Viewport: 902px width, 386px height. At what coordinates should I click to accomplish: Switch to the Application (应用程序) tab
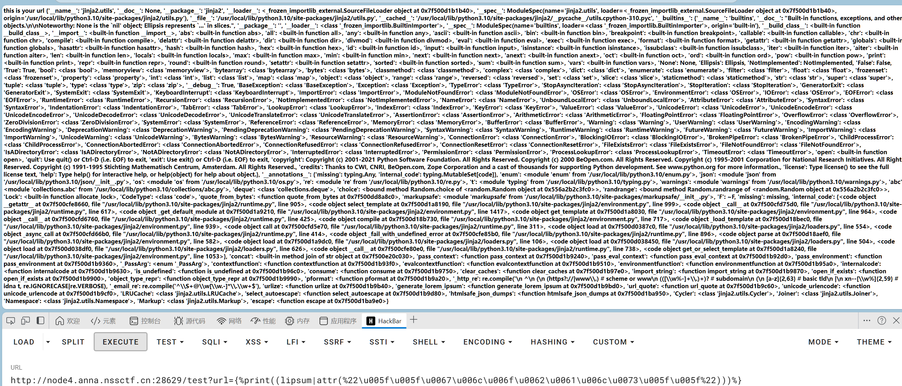point(338,321)
